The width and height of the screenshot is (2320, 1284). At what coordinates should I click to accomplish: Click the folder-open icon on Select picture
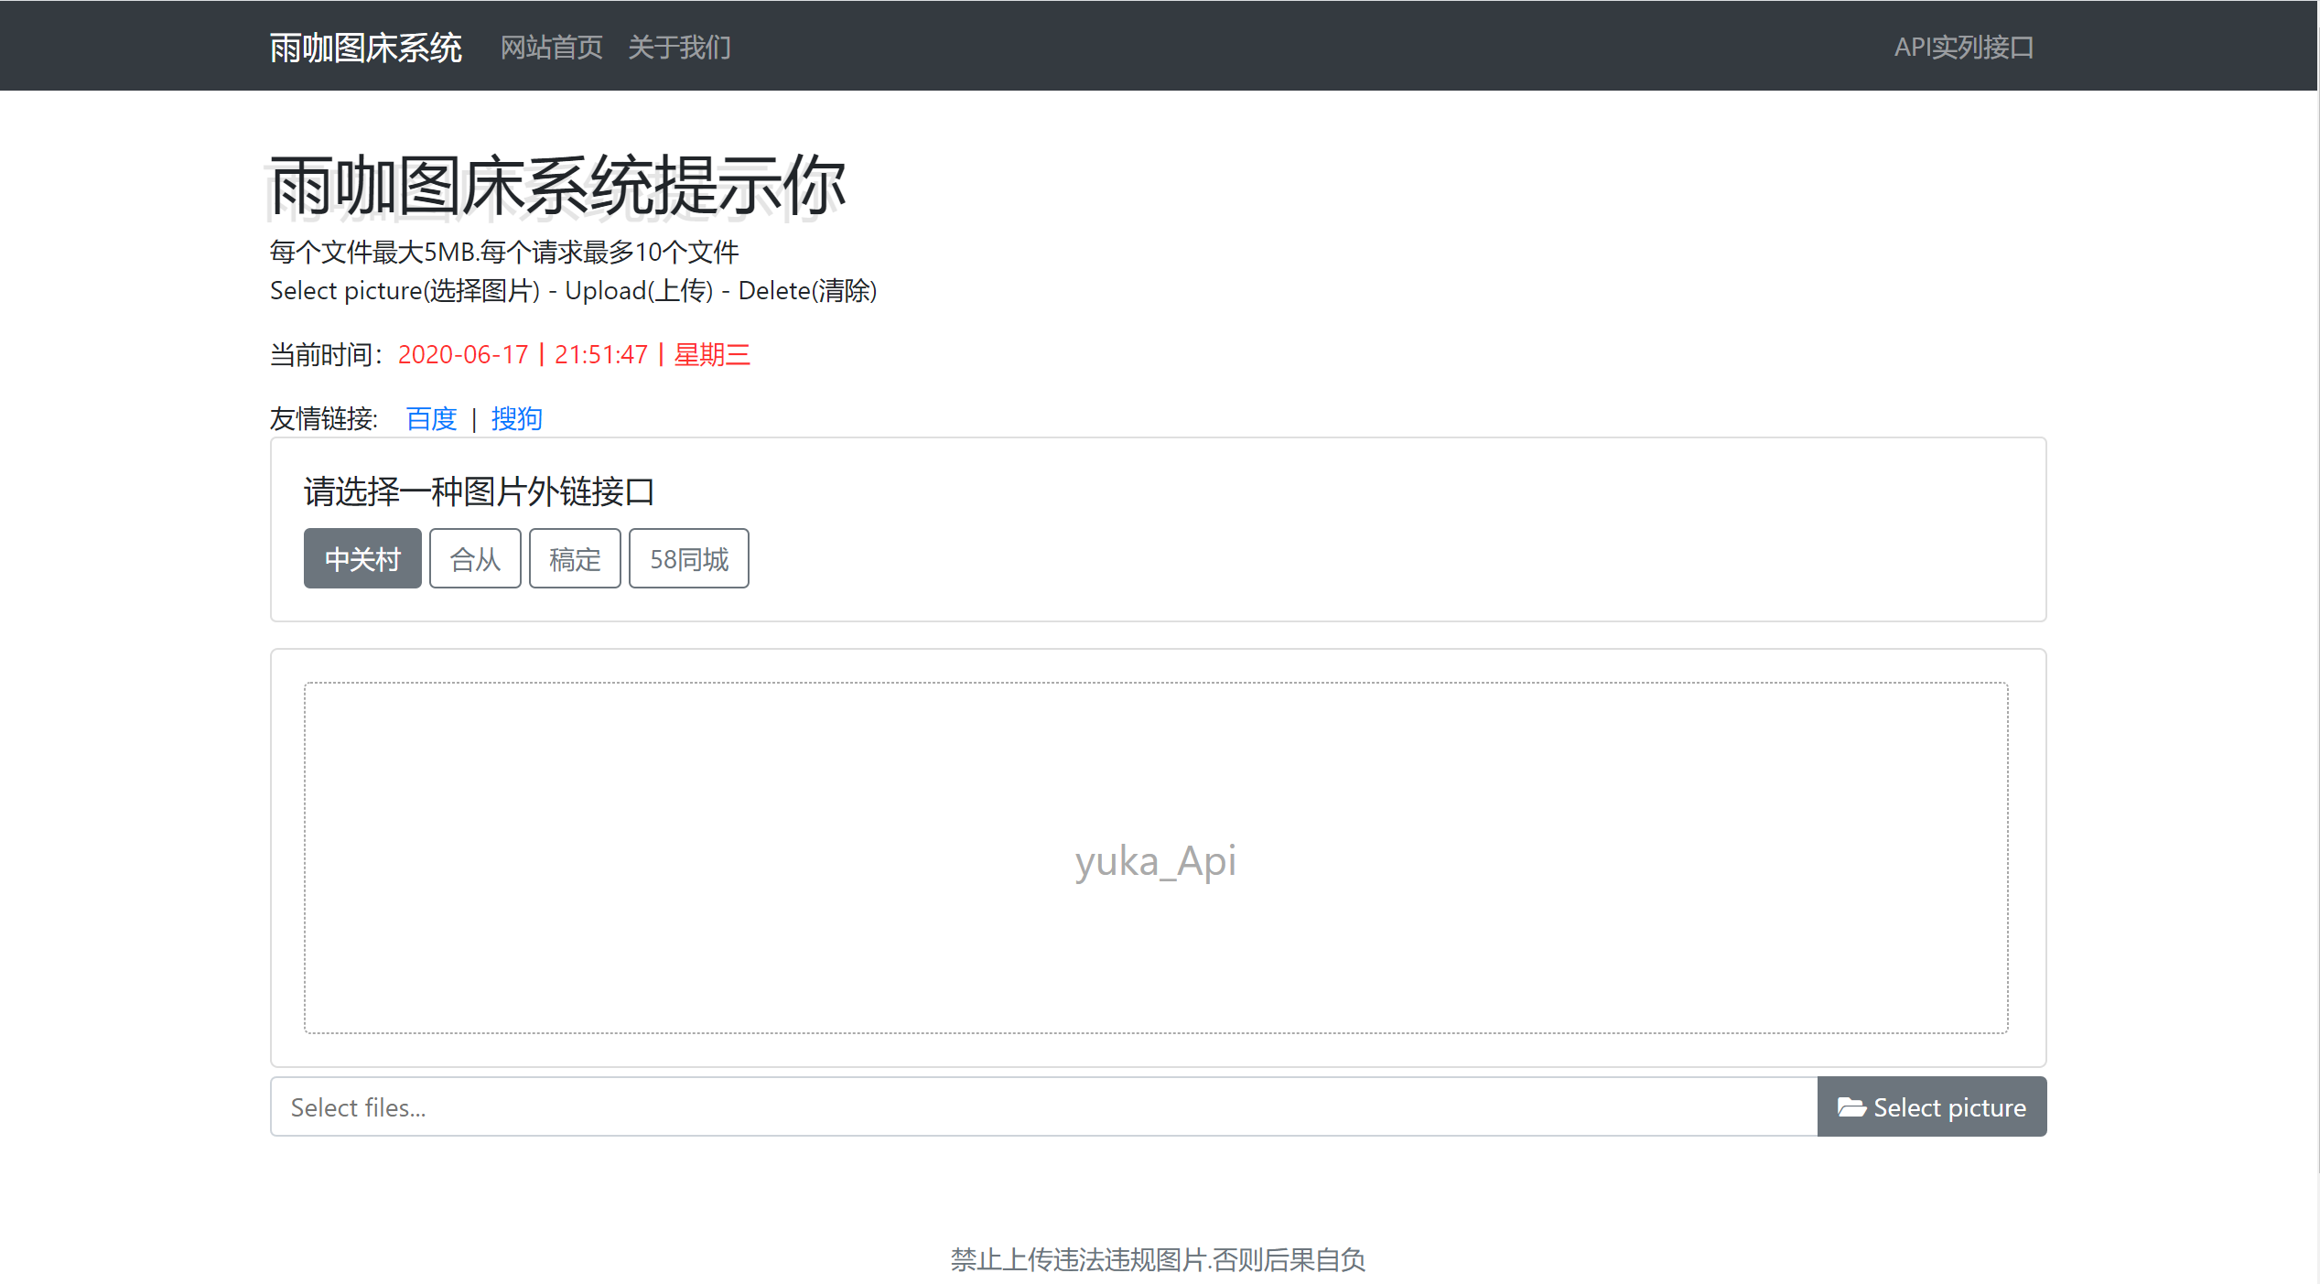pyautogui.click(x=1851, y=1107)
